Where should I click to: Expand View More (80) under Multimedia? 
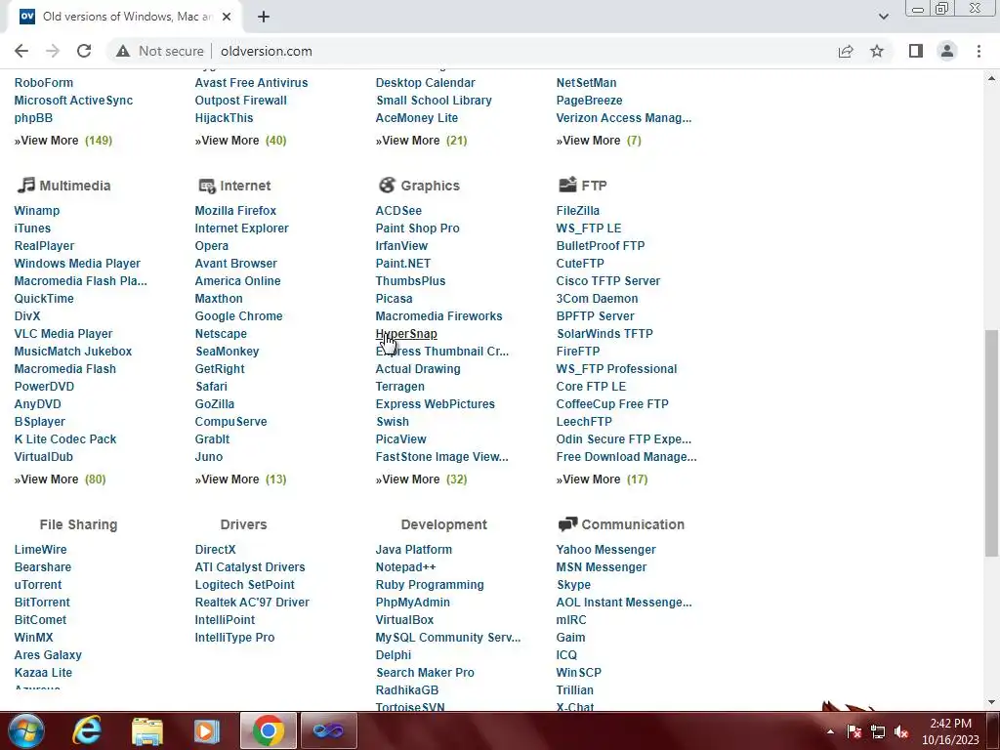click(x=60, y=479)
